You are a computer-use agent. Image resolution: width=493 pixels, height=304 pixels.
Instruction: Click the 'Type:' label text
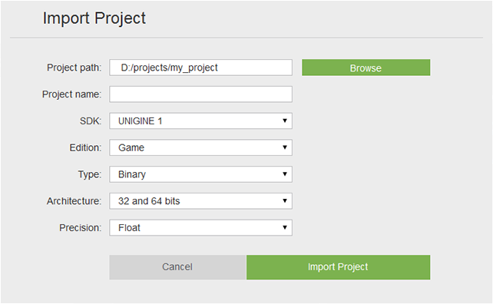point(90,174)
